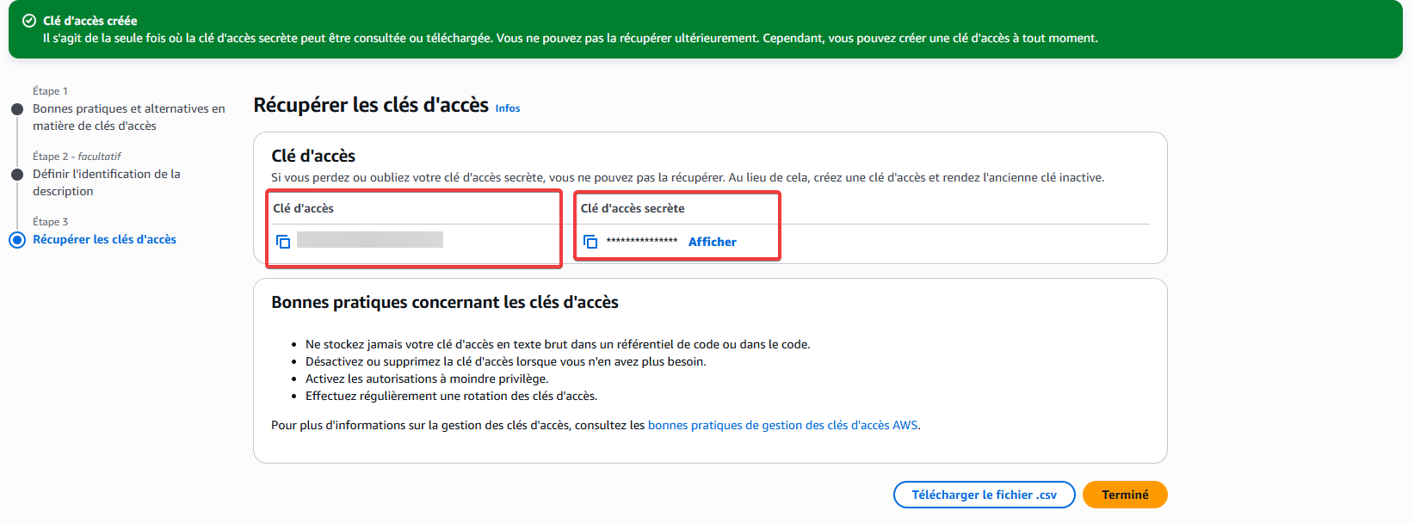Click the Étape 1 step circle

click(17, 108)
